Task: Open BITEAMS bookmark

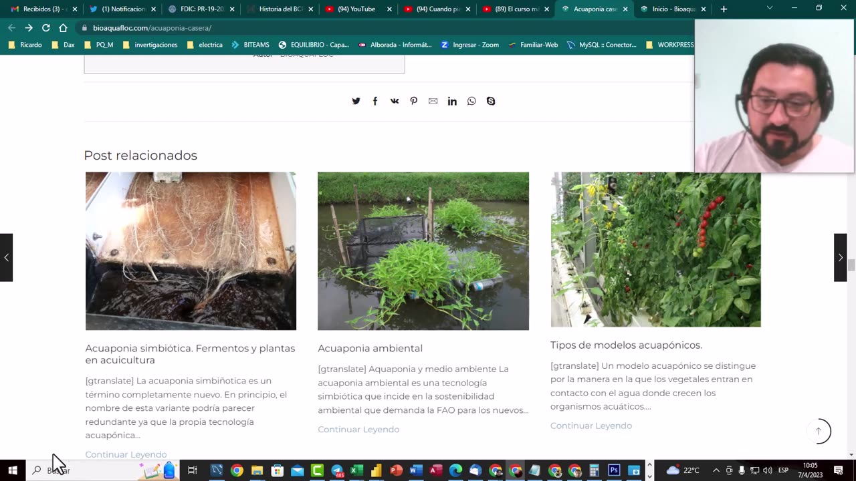Action: [250, 45]
